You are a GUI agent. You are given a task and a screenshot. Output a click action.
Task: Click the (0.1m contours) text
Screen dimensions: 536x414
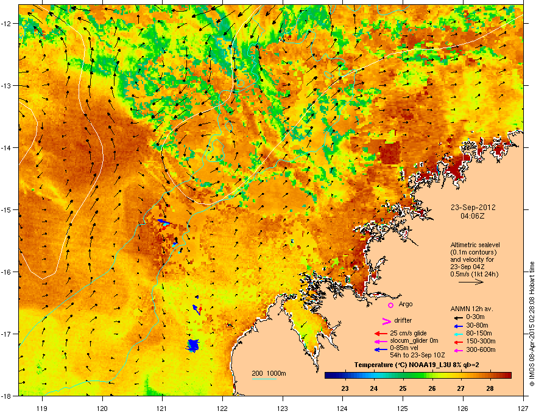[x=473, y=253]
